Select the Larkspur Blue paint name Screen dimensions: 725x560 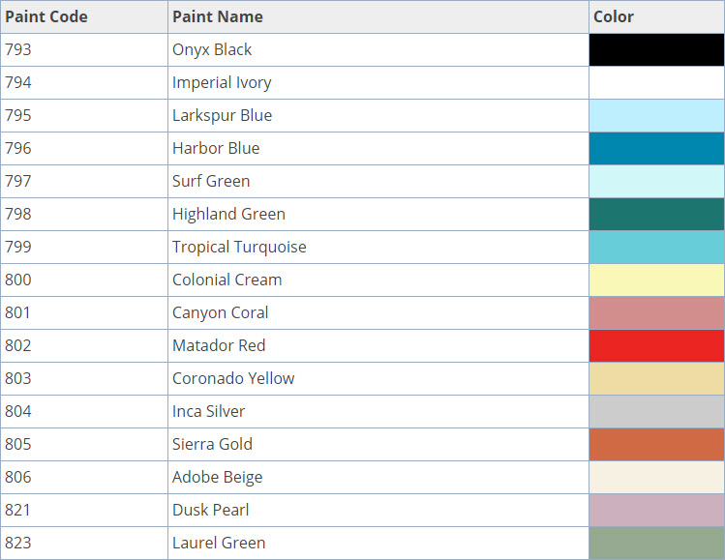coord(222,116)
